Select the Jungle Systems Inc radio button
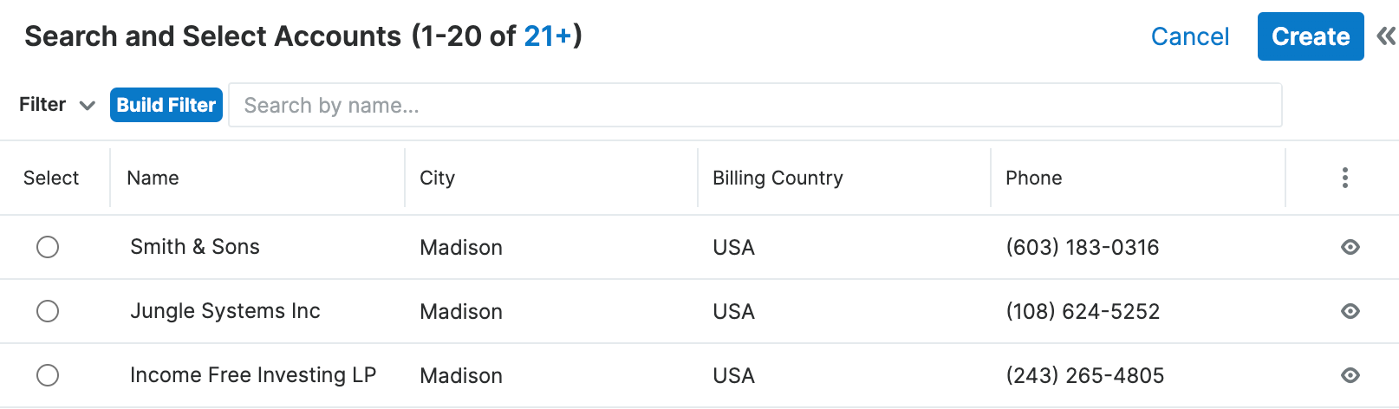The width and height of the screenshot is (1399, 409). 48,311
